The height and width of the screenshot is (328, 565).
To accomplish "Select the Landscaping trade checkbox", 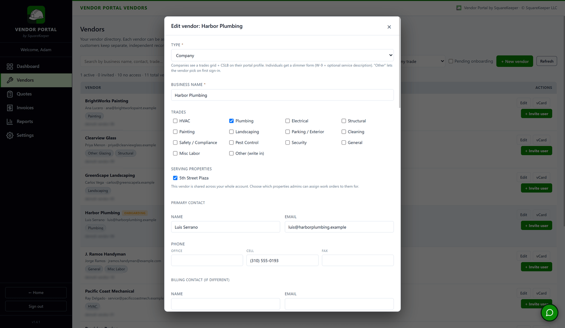I will (x=231, y=132).
